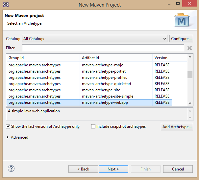Image resolution: width=199 pixels, height=180 pixels.
Task: Select the maven-archetype-portlet row
Action: (89, 71)
